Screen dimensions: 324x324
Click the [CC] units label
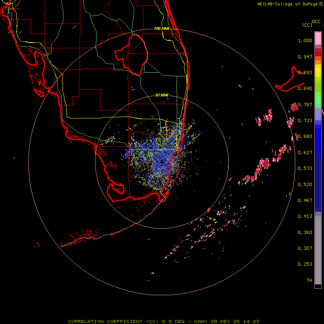[307, 25]
